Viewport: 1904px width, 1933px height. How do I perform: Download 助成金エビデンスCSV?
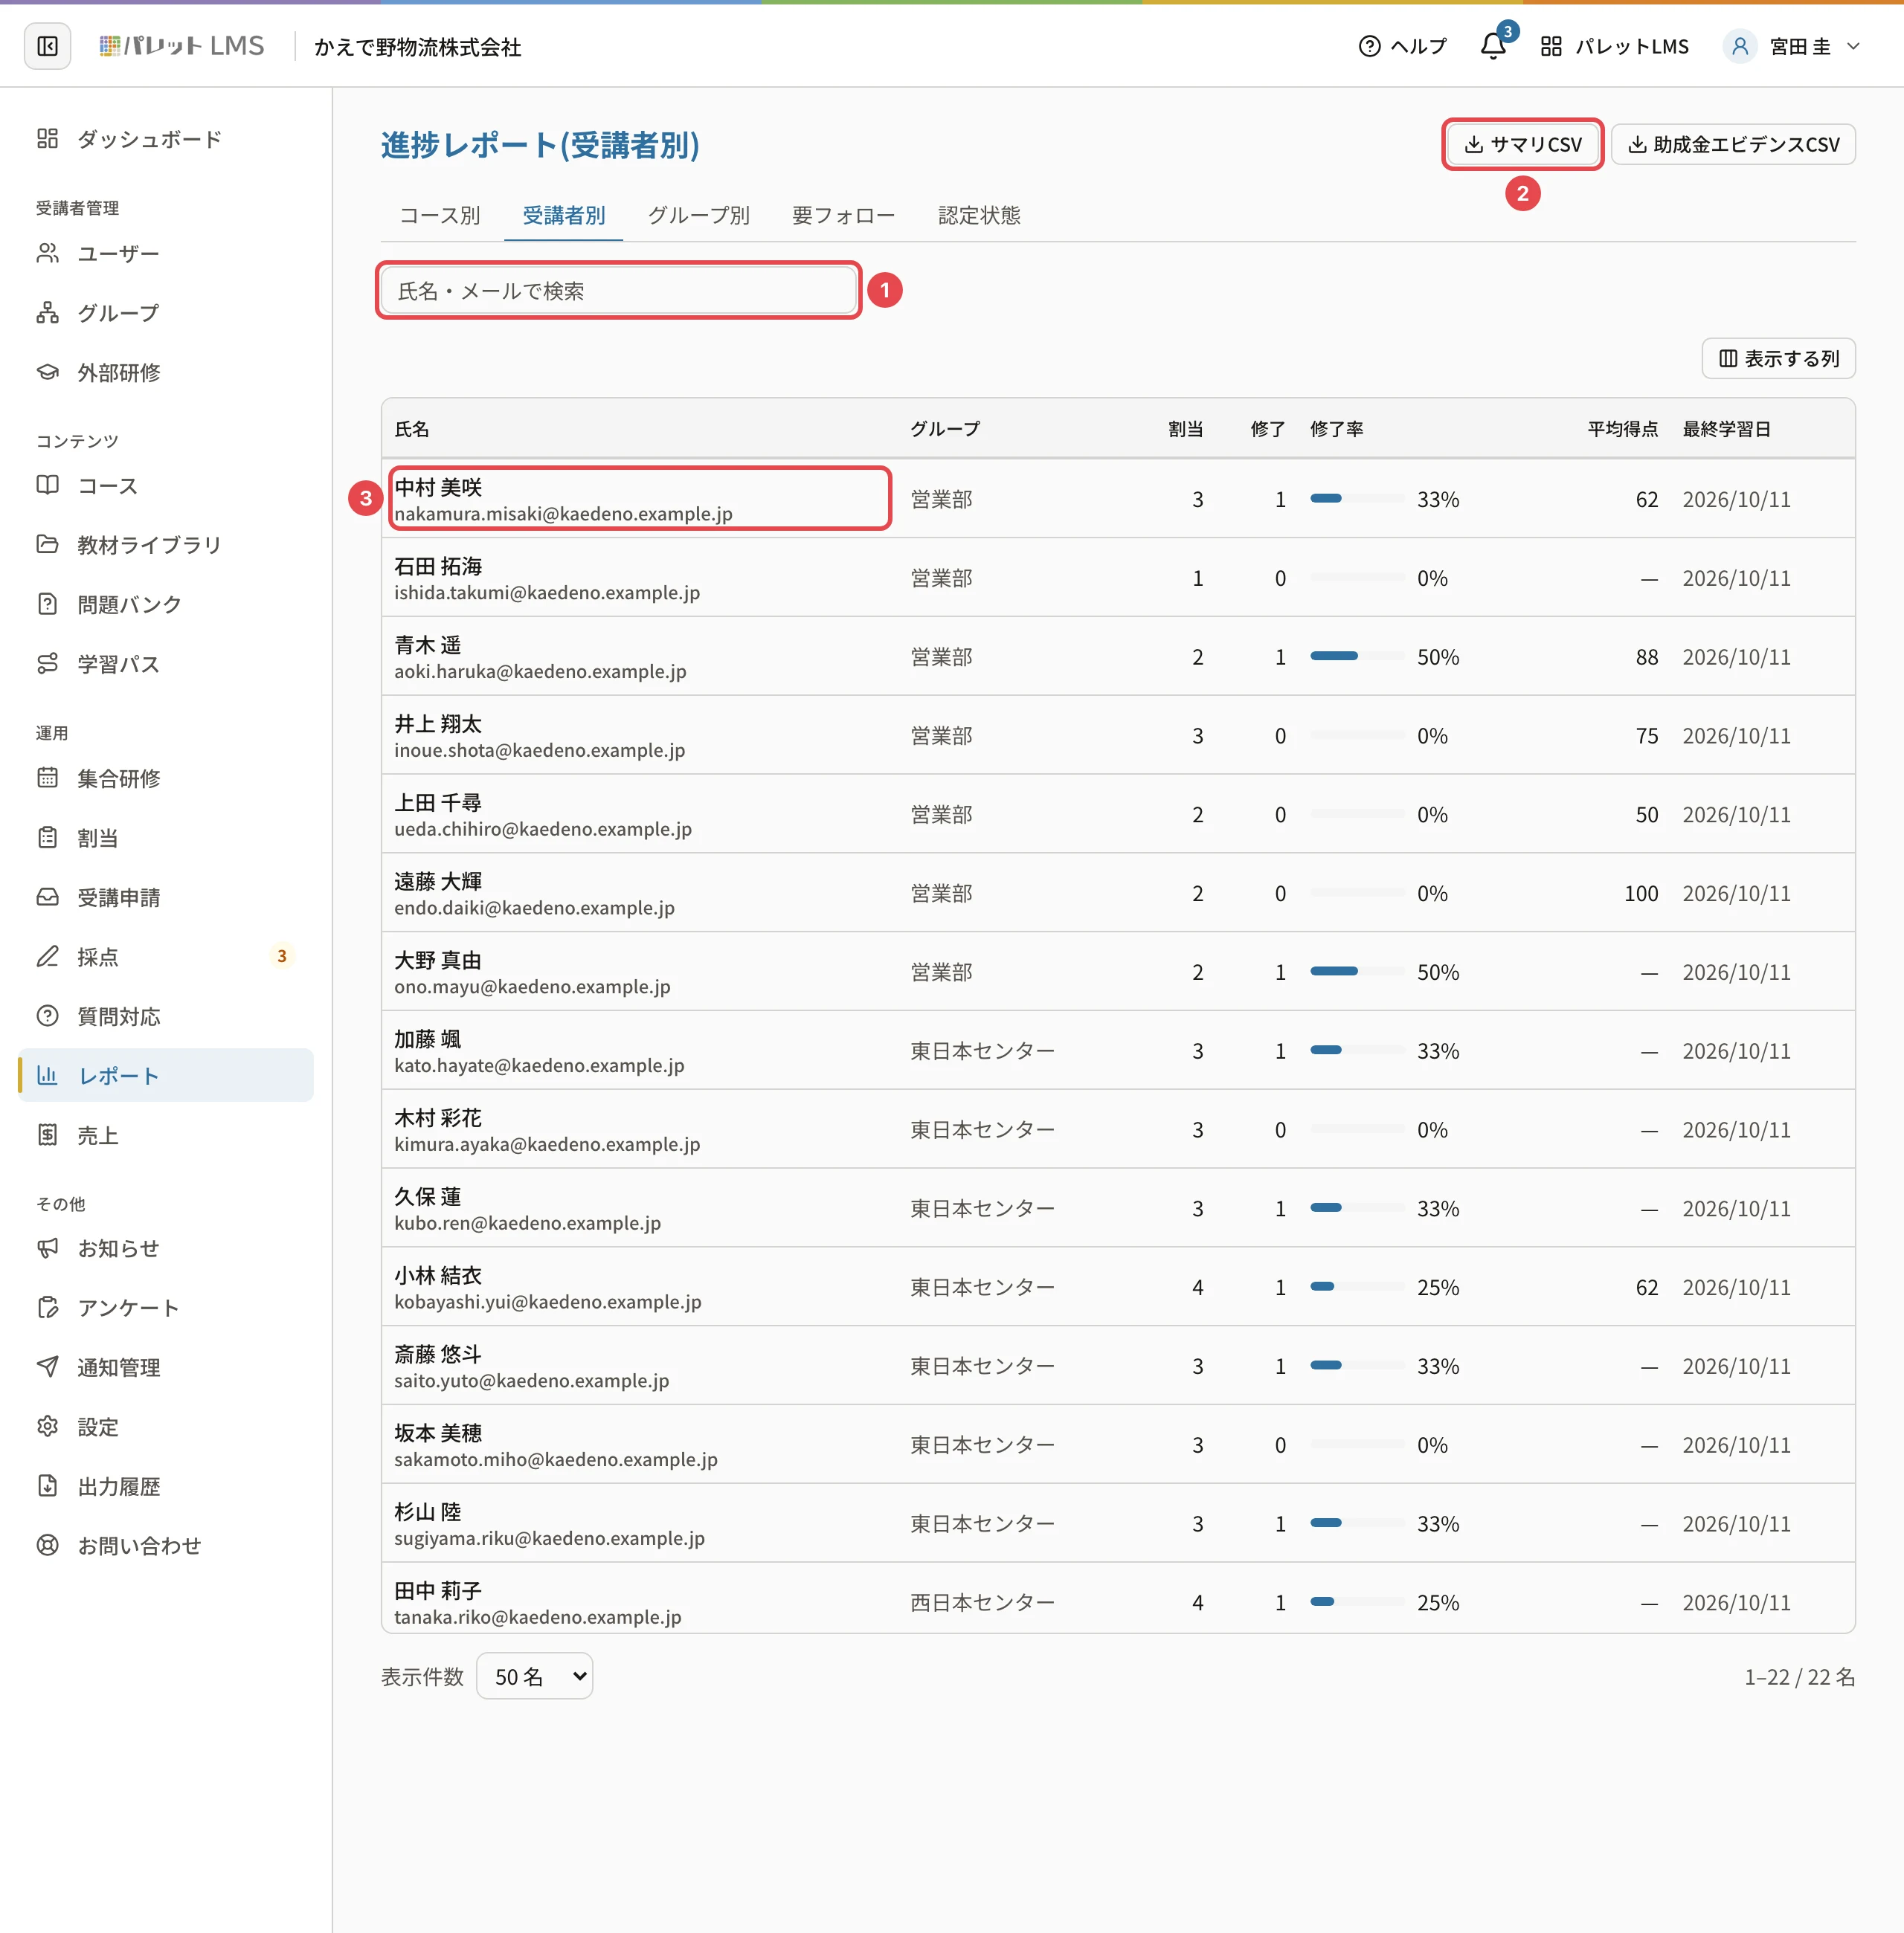[x=1733, y=145]
